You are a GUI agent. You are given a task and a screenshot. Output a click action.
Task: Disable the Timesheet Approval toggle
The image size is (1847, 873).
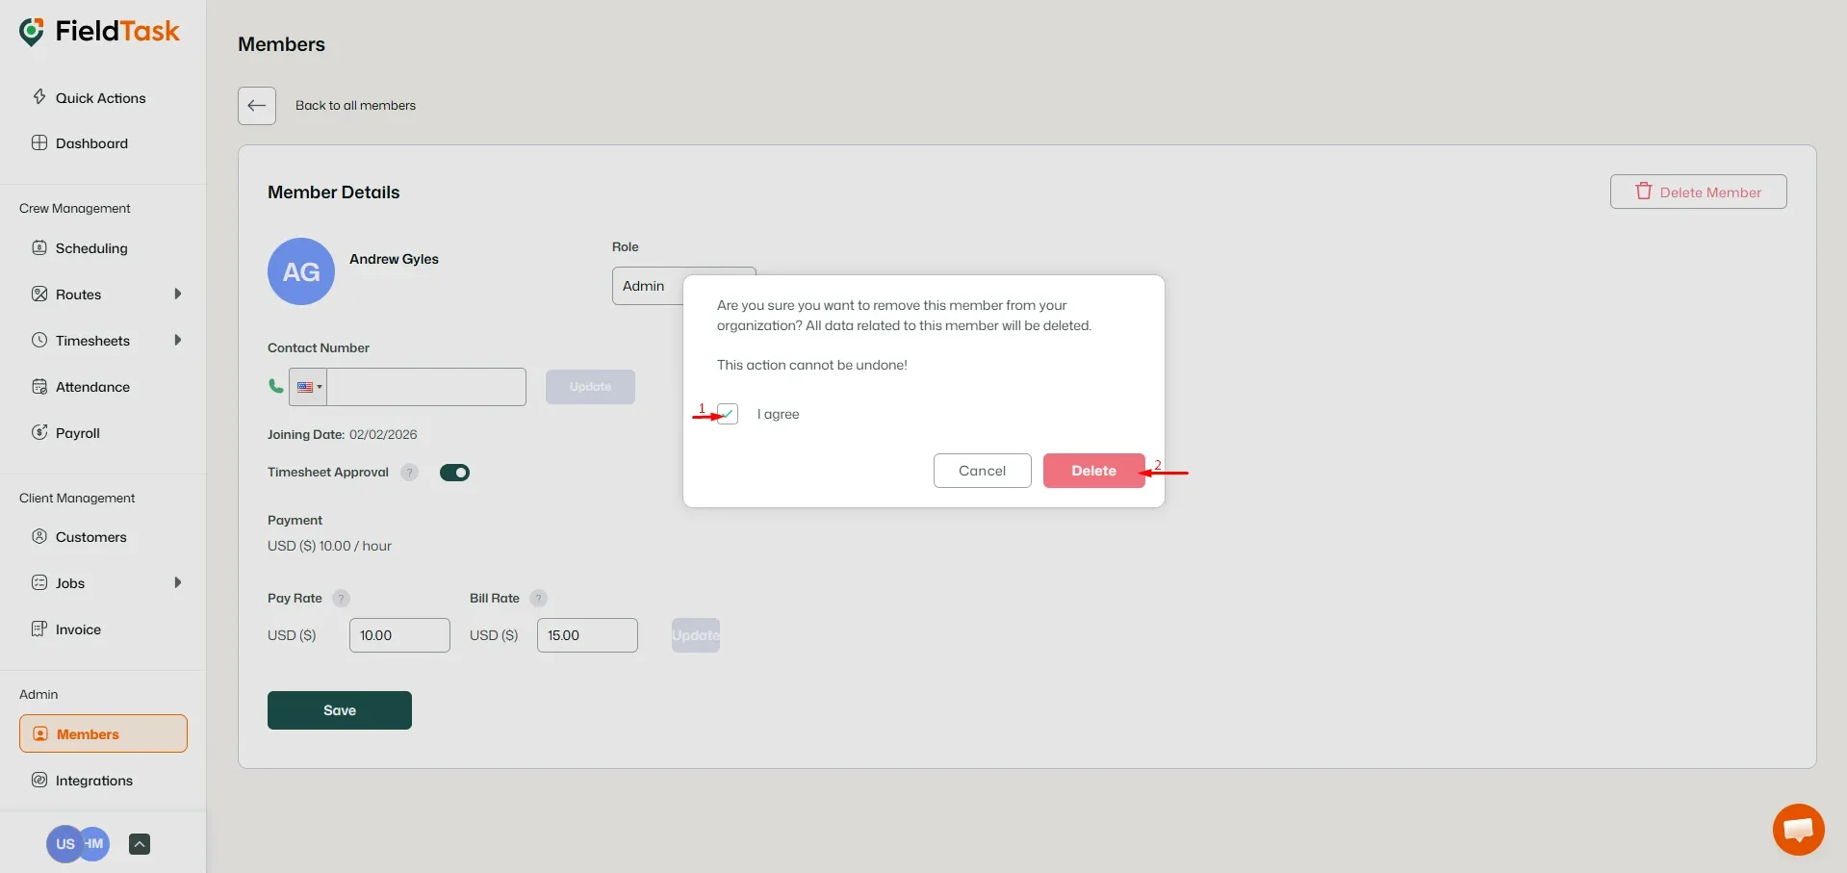[x=455, y=472]
